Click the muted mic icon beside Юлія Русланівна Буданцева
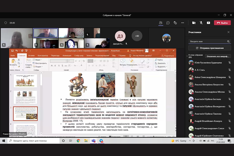This screenshot has width=234, height=156. tap(229, 63)
